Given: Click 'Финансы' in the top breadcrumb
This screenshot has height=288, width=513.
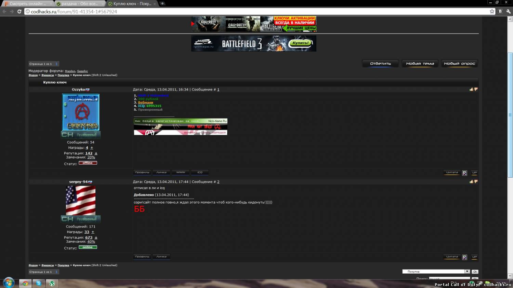Looking at the screenshot, I should pos(48,75).
